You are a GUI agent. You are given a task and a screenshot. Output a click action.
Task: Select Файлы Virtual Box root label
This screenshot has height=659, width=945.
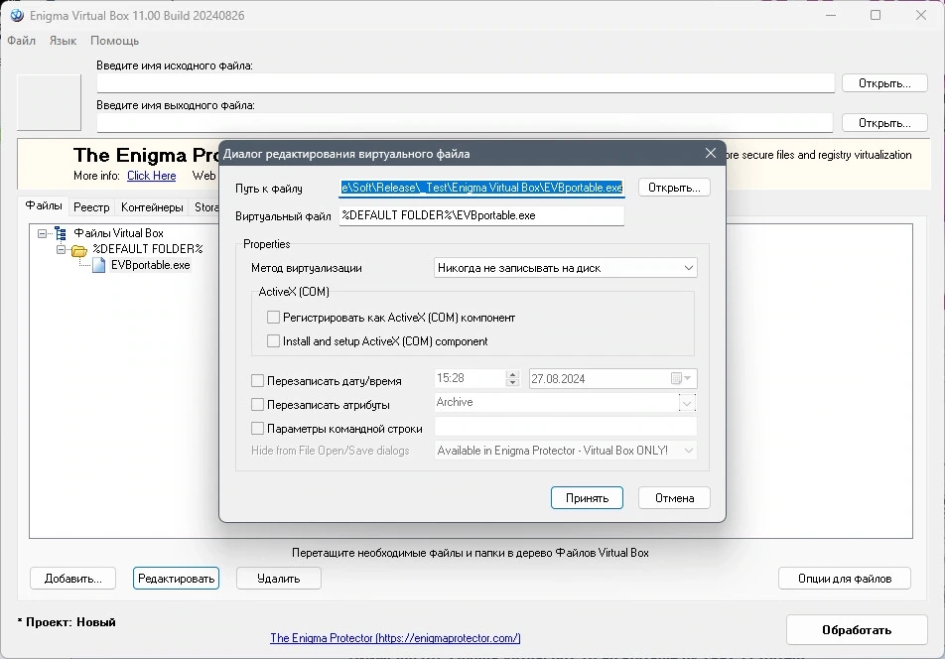coord(118,233)
